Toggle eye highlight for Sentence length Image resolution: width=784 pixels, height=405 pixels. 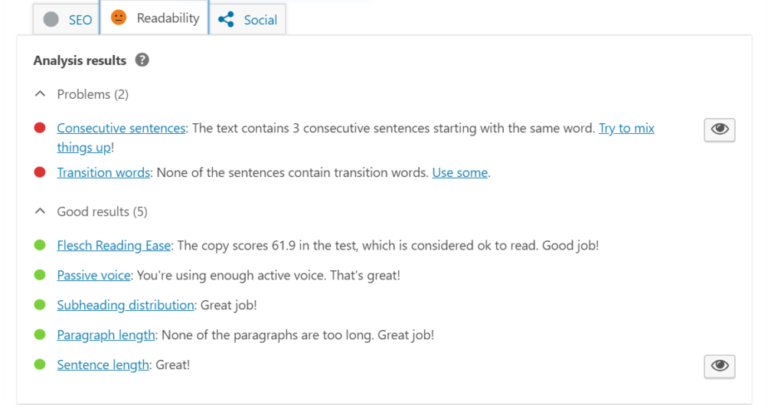(x=720, y=366)
